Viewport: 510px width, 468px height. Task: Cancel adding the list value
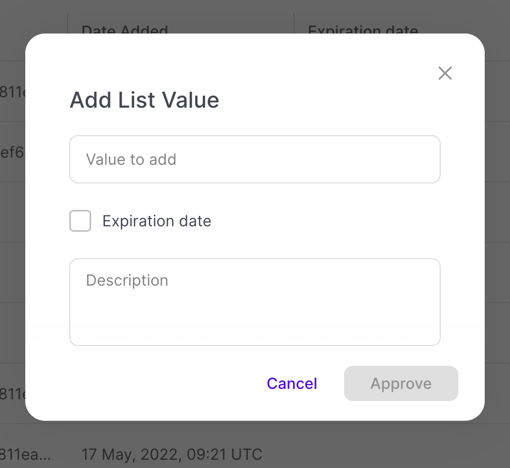point(292,383)
